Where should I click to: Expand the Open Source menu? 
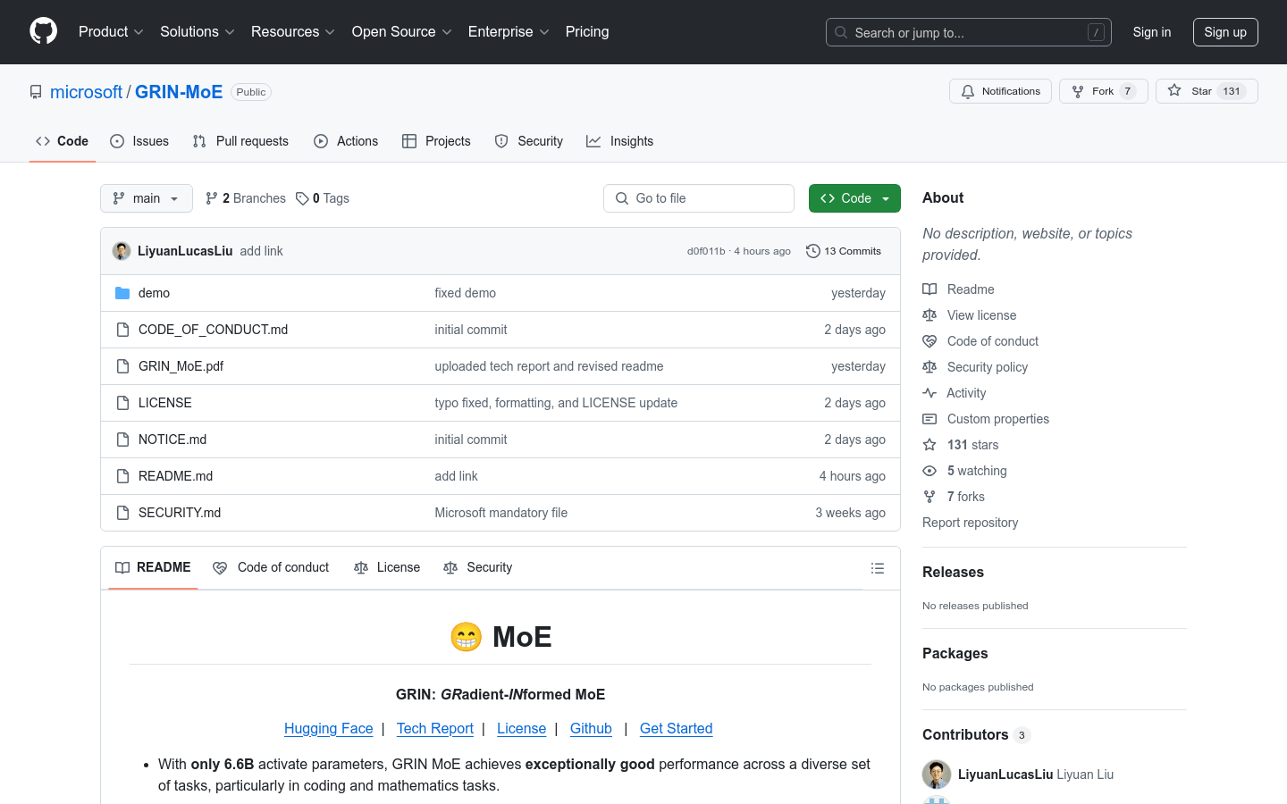click(402, 31)
